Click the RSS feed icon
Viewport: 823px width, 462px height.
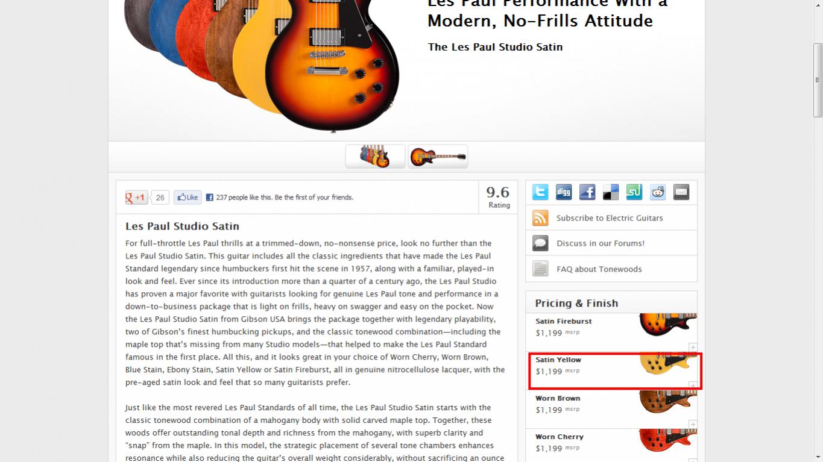coord(540,218)
